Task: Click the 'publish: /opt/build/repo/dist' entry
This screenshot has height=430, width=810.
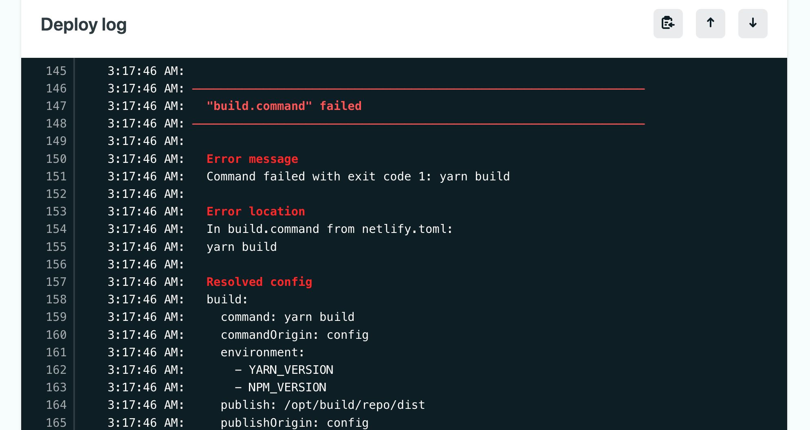Action: [x=322, y=405]
